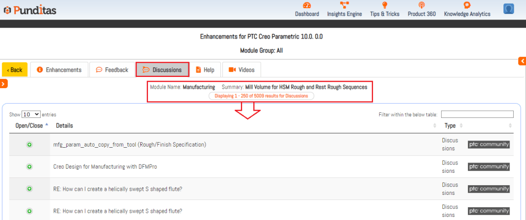The image size is (526, 220).
Task: Expand the mfg_param_auto_copy_from_tool row
Action: (x=29, y=145)
